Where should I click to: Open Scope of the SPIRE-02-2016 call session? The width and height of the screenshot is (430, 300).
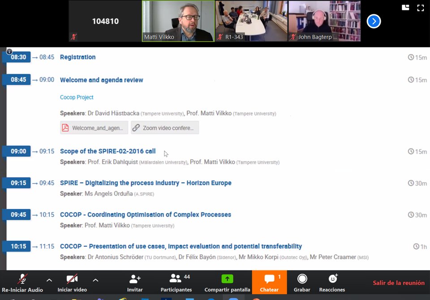[108, 151]
